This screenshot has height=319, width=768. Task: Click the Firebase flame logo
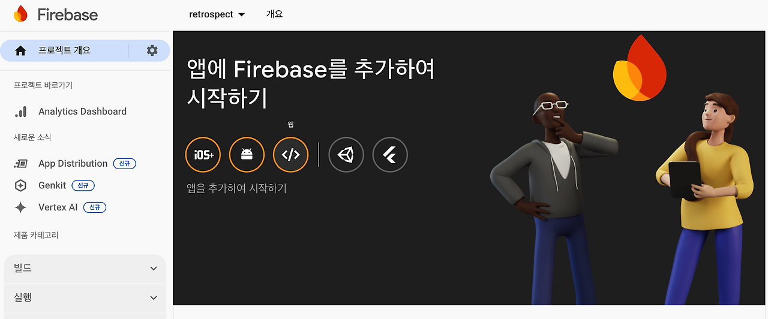pyautogui.click(x=20, y=14)
